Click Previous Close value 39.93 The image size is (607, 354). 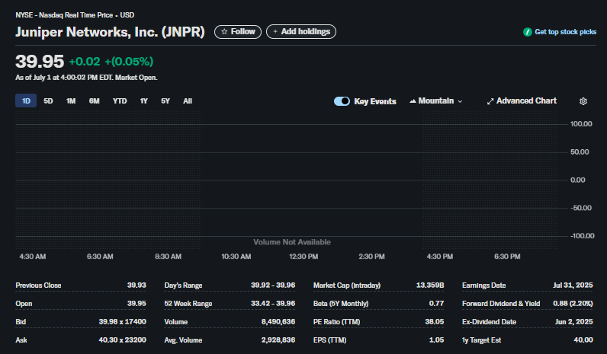click(x=136, y=285)
